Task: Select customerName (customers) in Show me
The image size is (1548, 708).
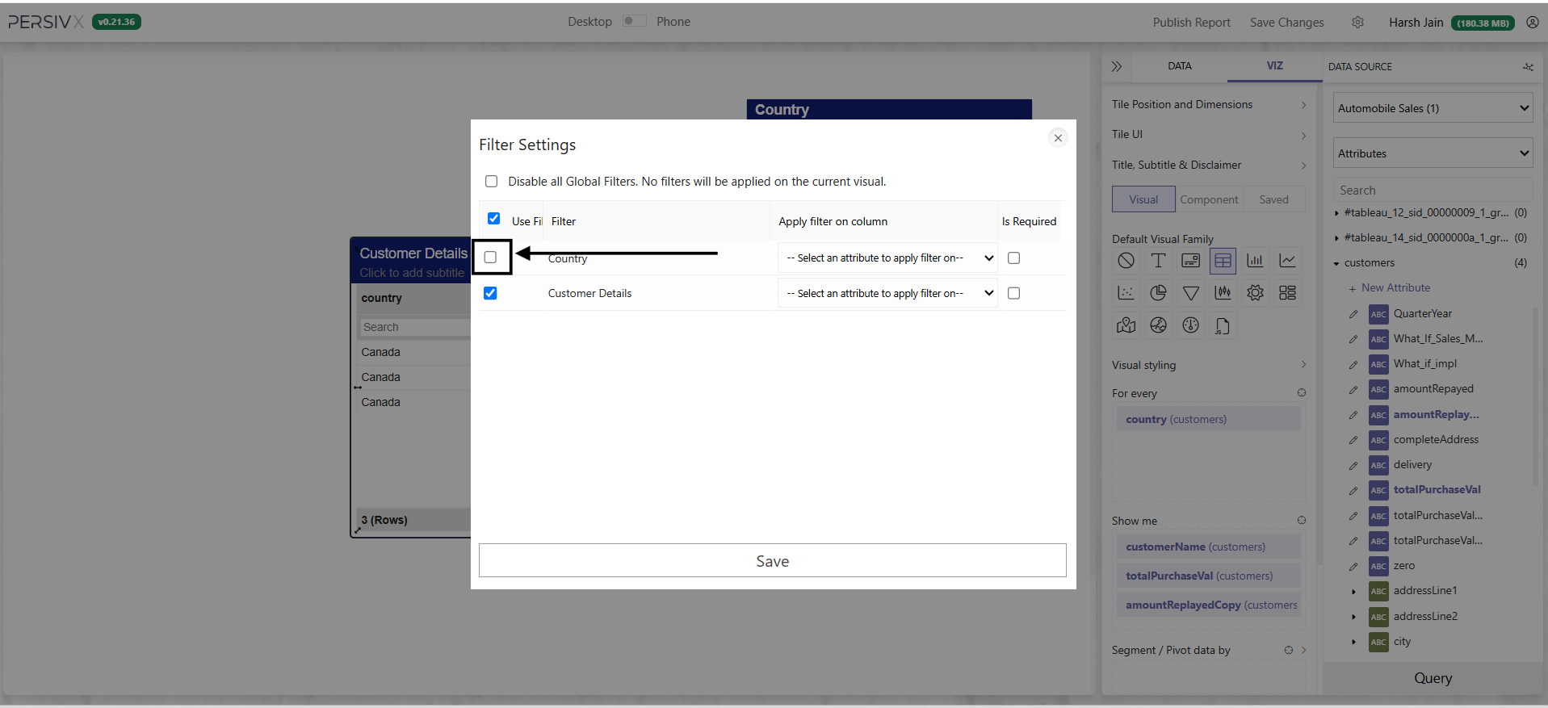Action: click(x=1208, y=547)
